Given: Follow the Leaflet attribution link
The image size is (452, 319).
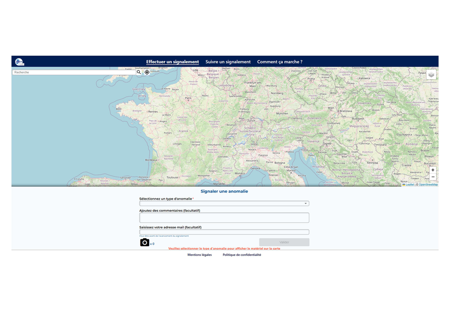Looking at the screenshot, I should [x=409, y=185].
